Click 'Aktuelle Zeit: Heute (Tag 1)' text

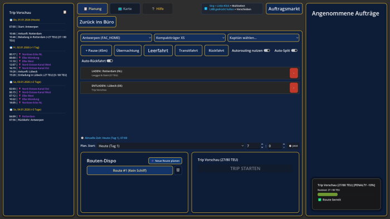[106, 138]
